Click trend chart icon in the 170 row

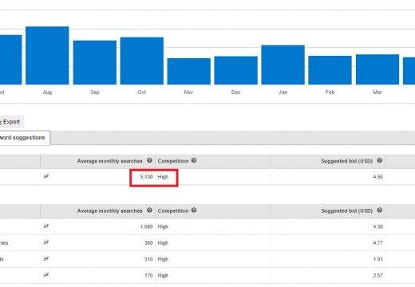(x=46, y=275)
